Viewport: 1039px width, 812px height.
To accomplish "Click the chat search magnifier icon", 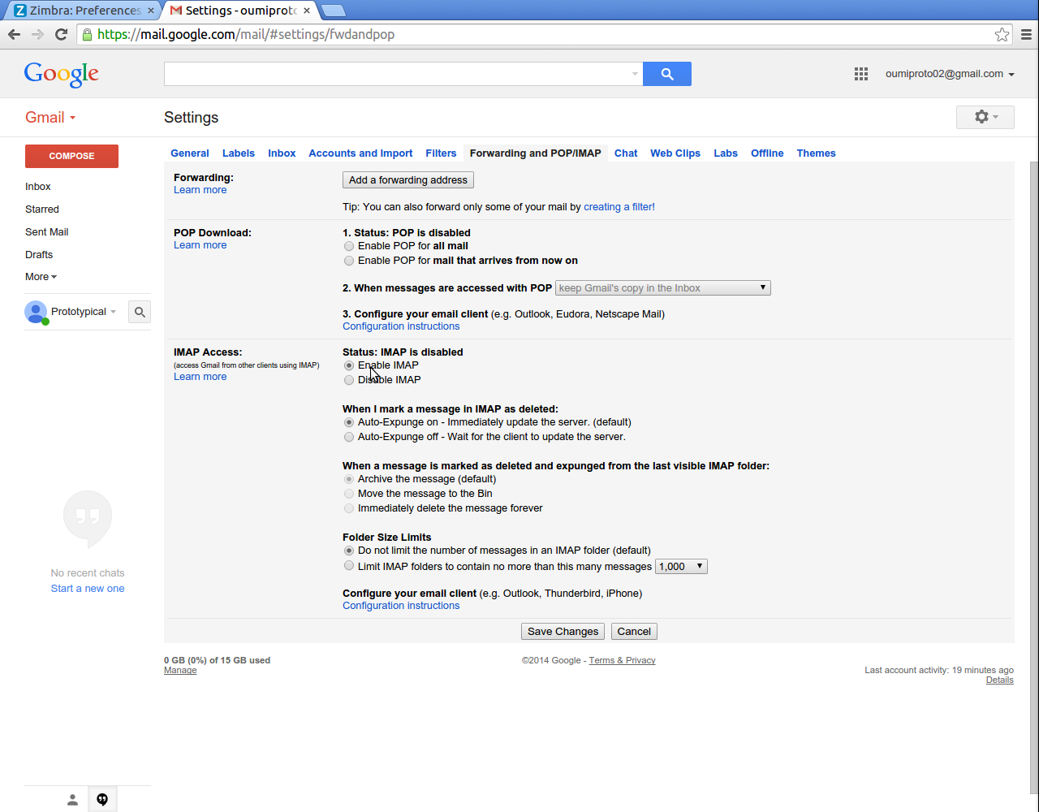I will point(140,312).
